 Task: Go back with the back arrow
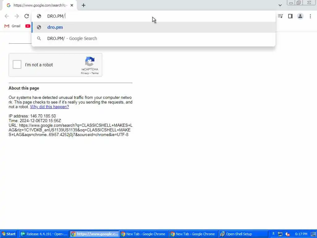pyautogui.click(x=7, y=16)
